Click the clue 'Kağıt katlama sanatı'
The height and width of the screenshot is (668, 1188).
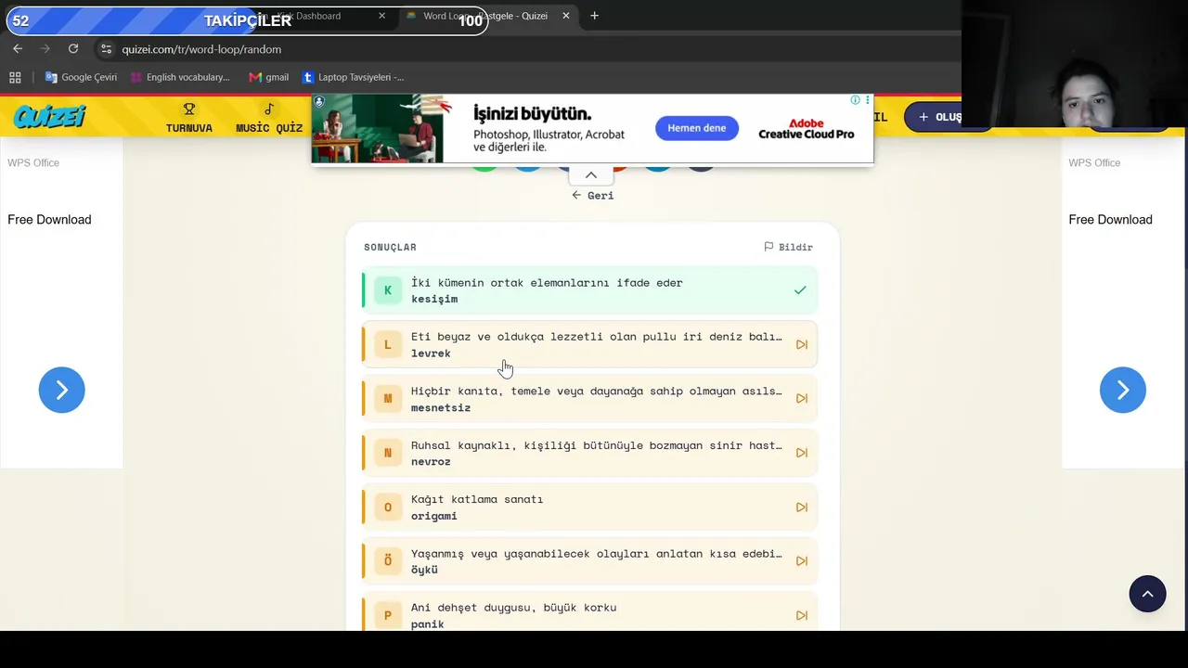[x=477, y=499]
